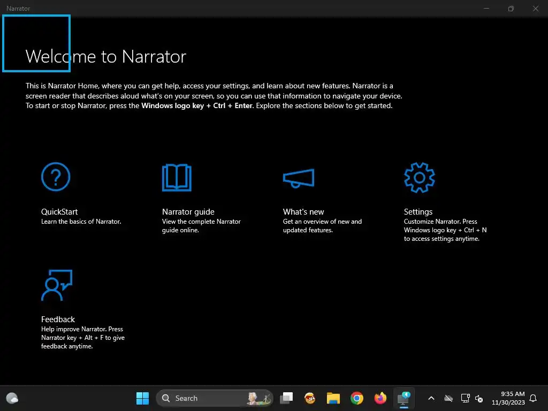Minimize the Narrator window
The image size is (548, 411).
point(486,9)
